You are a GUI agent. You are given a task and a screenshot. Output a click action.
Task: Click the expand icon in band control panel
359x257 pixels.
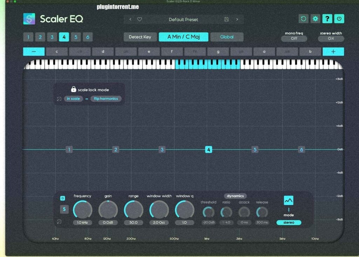pyautogui.click(x=59, y=222)
